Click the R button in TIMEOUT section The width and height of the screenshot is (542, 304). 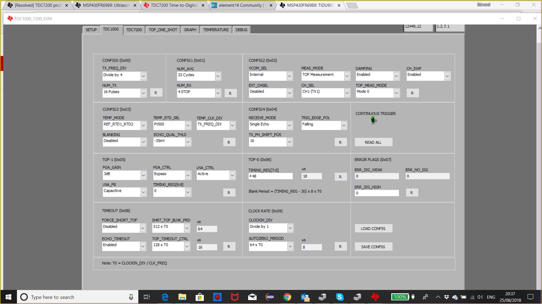[x=229, y=246]
